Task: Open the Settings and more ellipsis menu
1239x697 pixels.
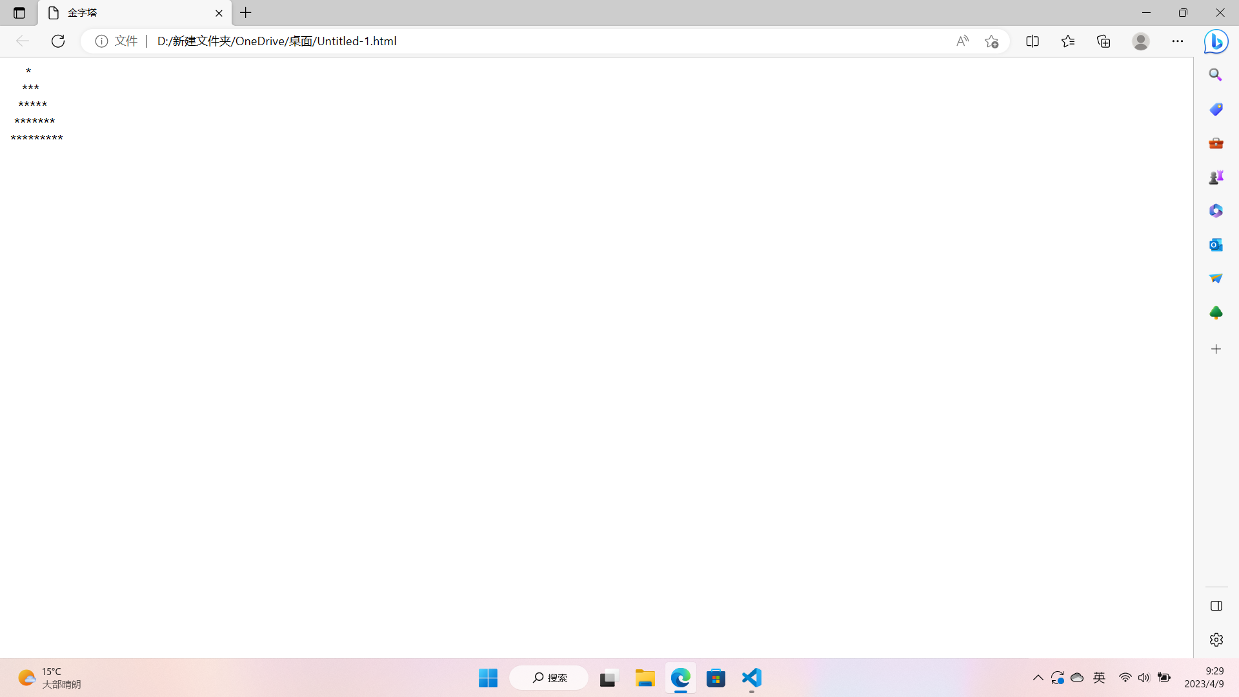Action: (x=1178, y=41)
